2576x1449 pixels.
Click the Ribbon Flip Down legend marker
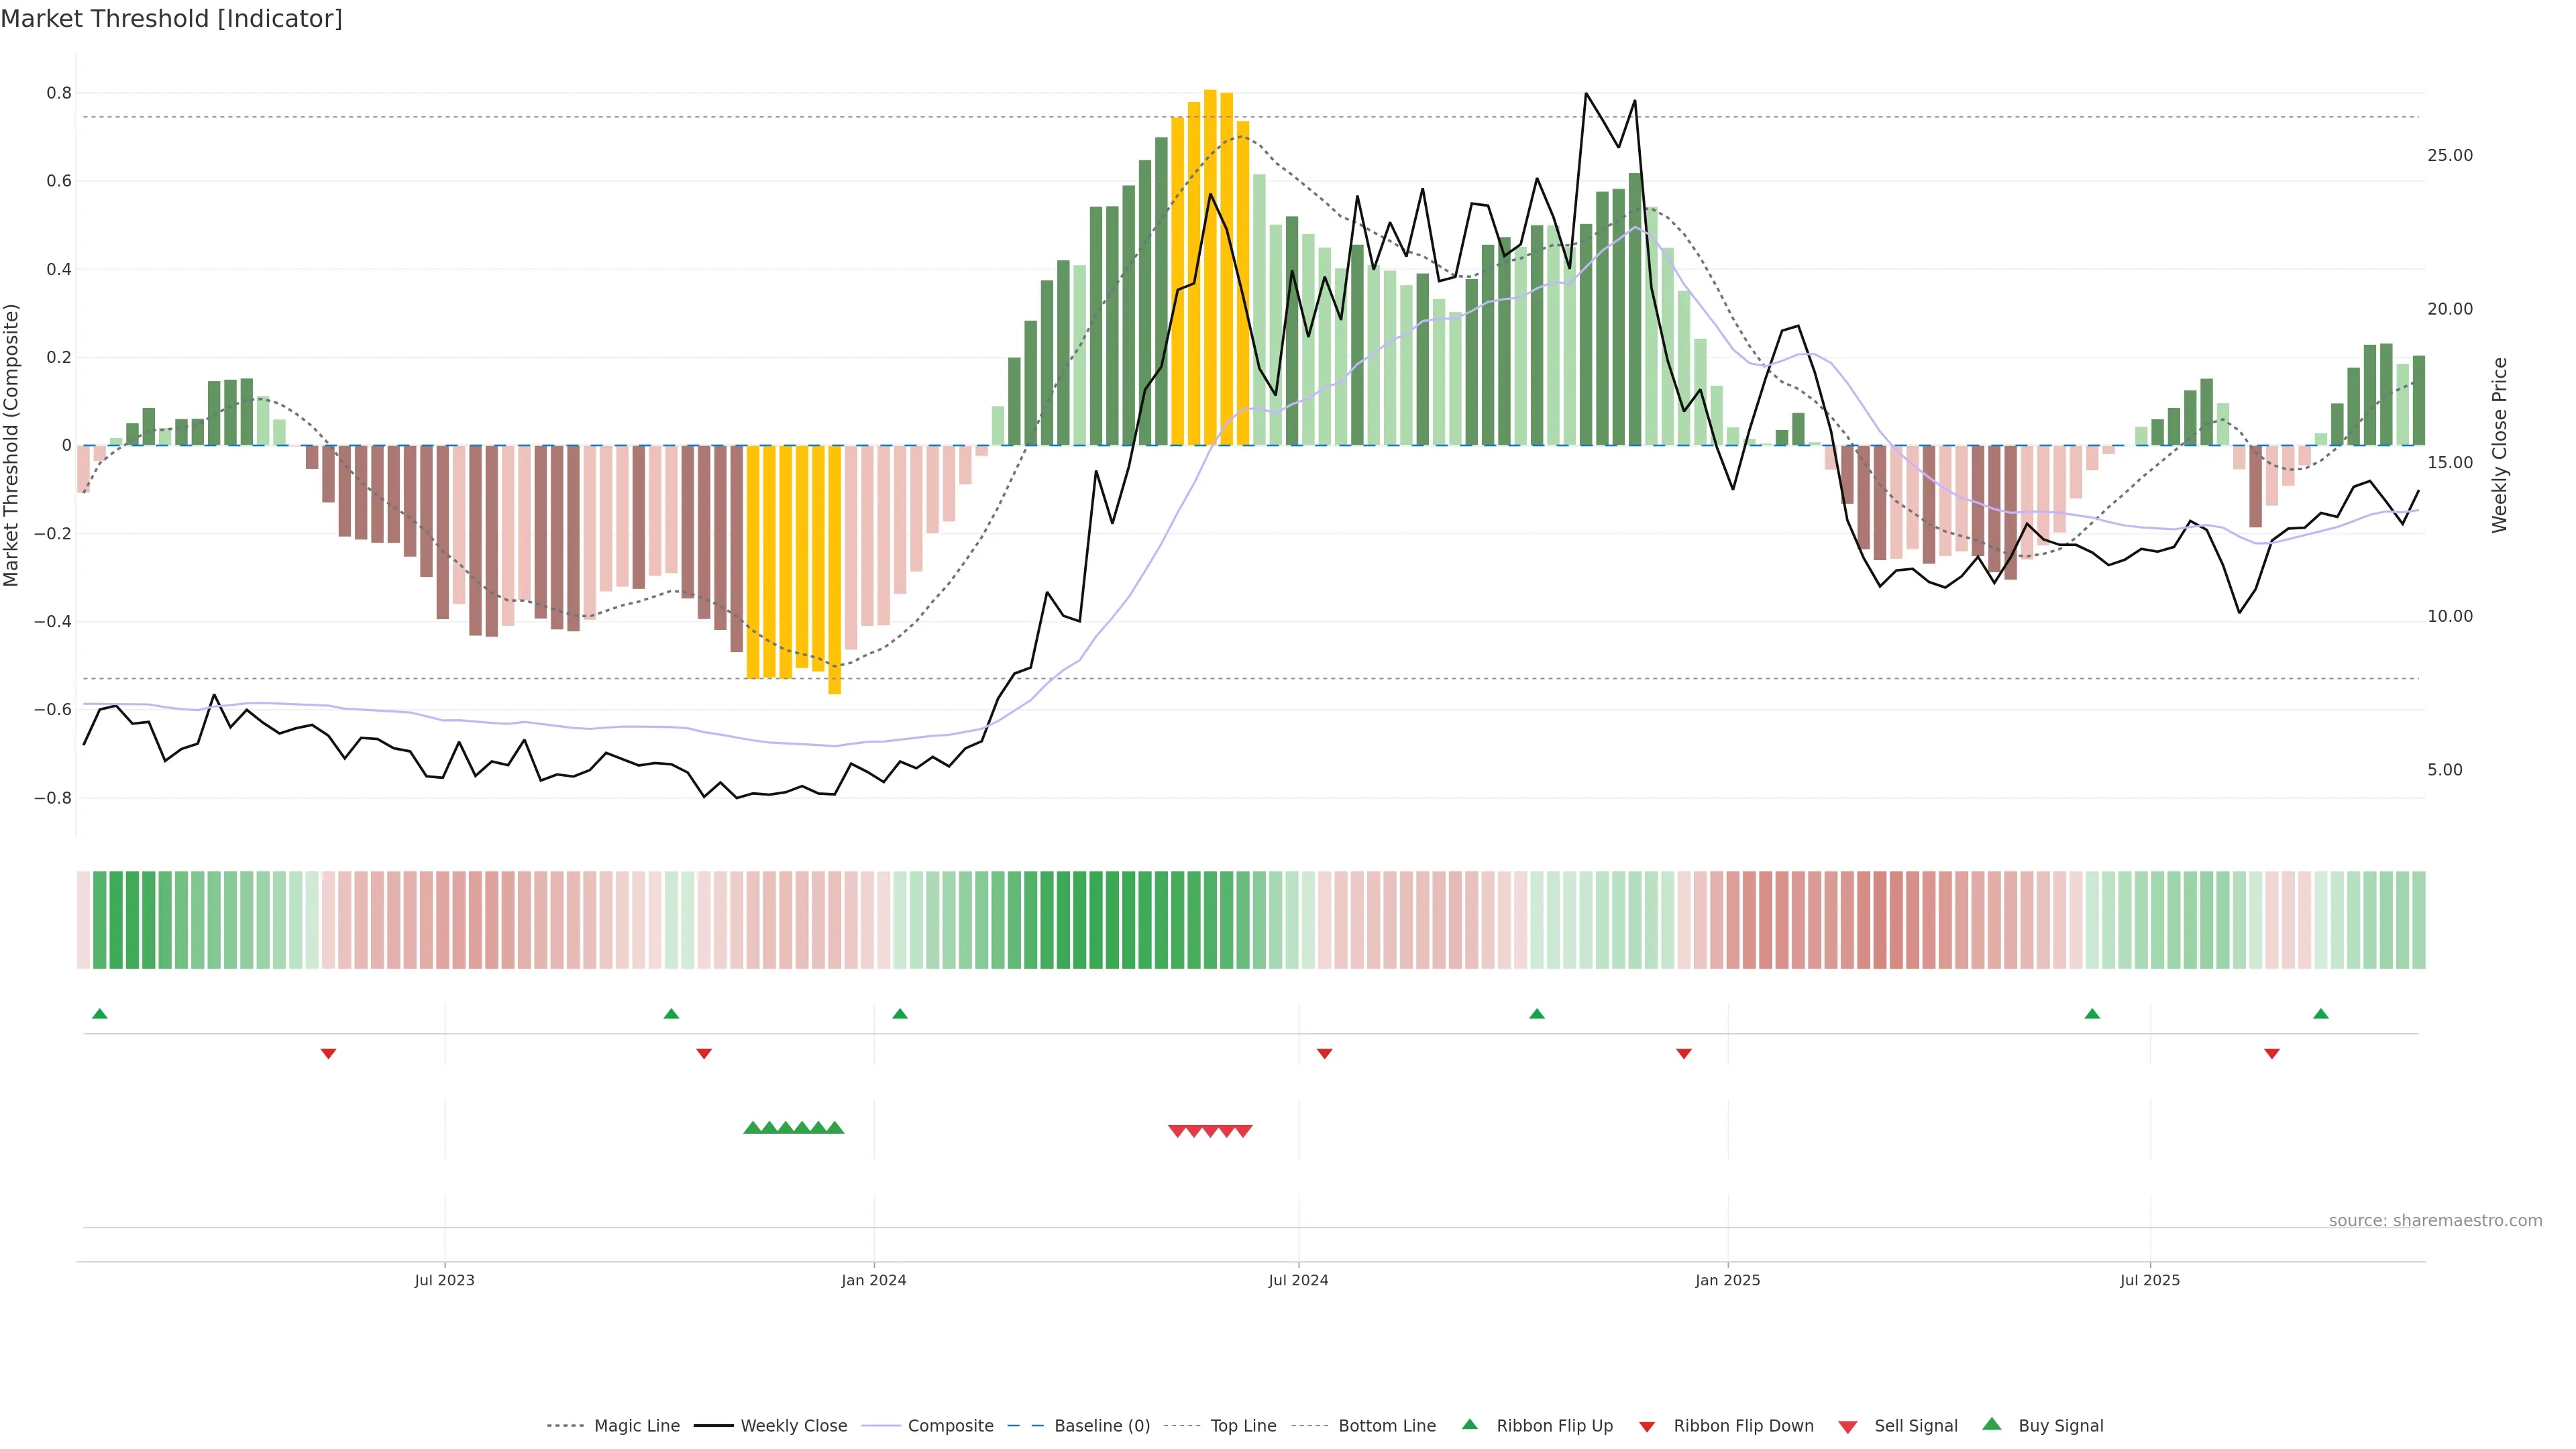point(1646,1426)
